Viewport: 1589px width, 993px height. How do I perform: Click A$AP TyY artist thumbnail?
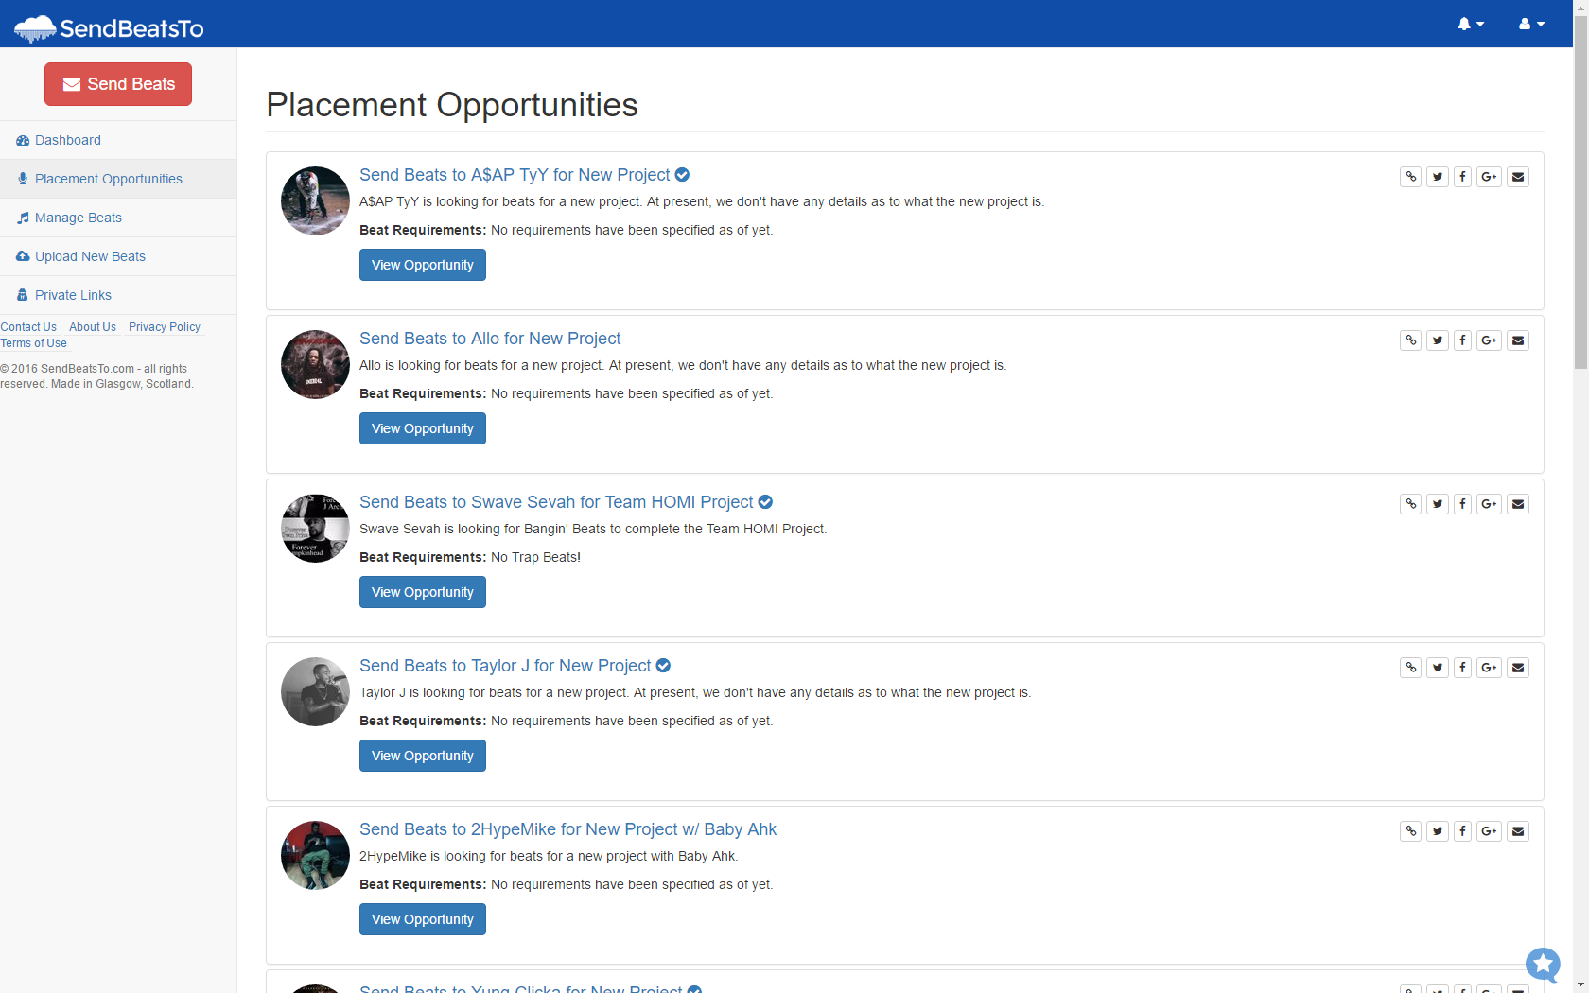tap(315, 200)
